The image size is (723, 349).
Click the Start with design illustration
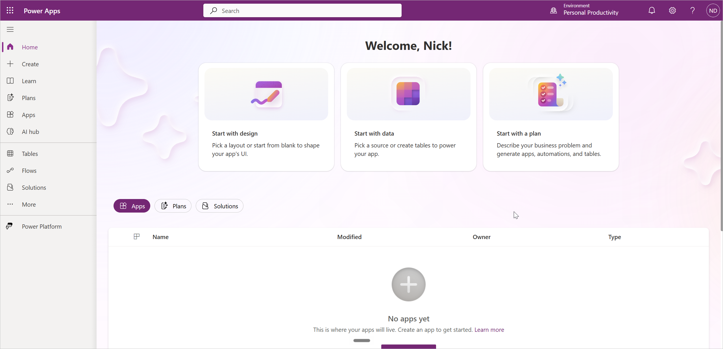click(x=266, y=94)
